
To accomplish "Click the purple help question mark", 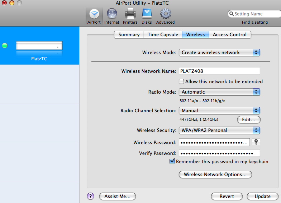I will (x=90, y=196).
